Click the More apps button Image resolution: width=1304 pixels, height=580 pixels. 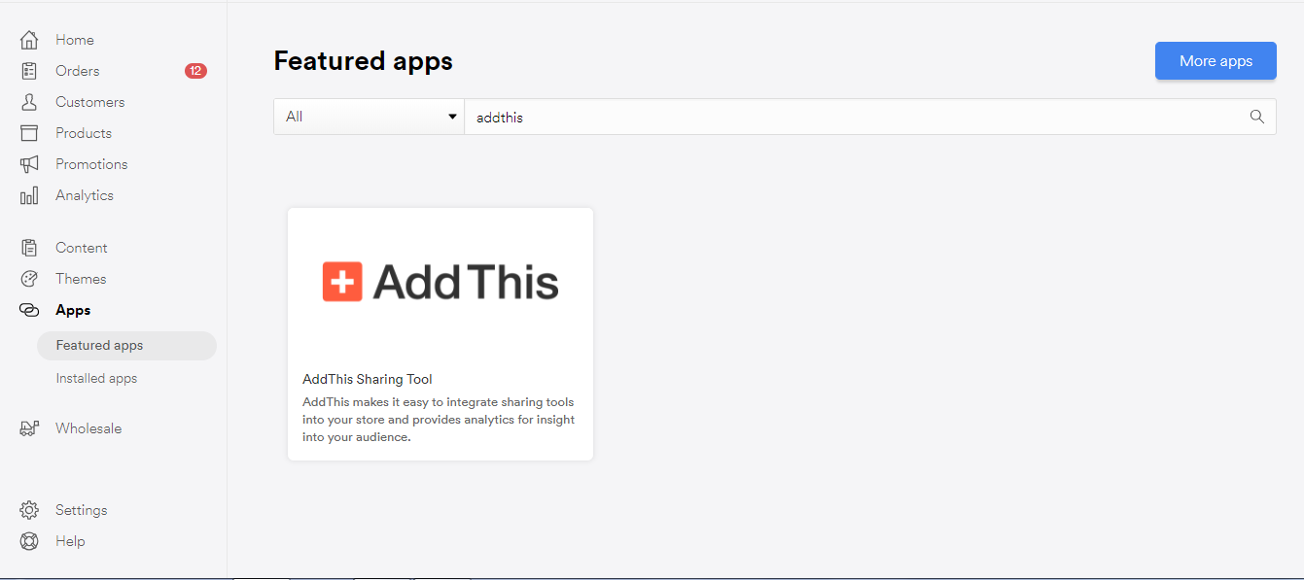(x=1216, y=60)
